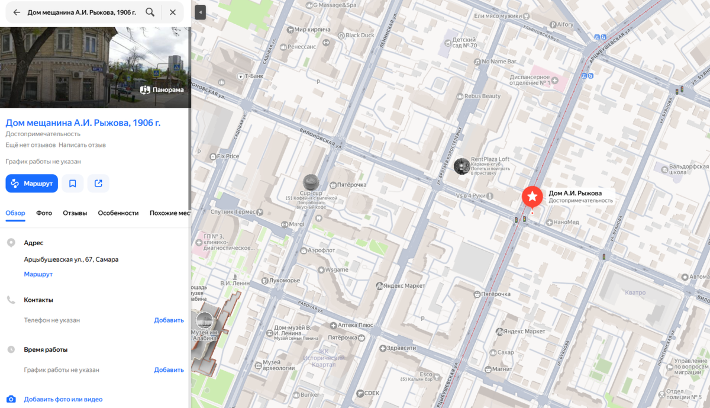Click the Bunker map marker
This screenshot has height=408, width=710.
tap(295, 395)
